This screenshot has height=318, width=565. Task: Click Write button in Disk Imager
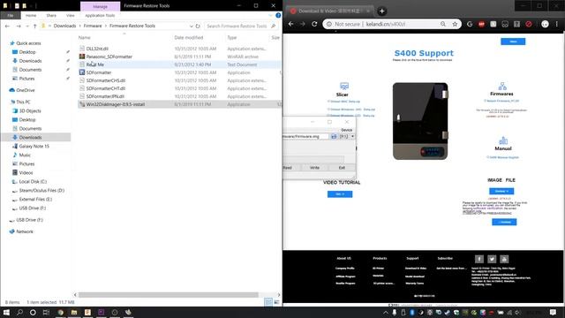[314, 168]
